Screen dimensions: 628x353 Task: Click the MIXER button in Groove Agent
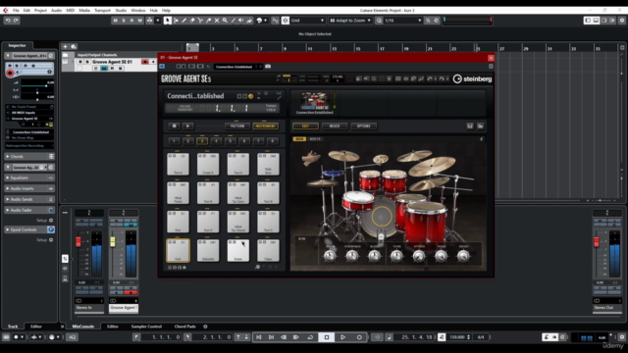coord(335,126)
